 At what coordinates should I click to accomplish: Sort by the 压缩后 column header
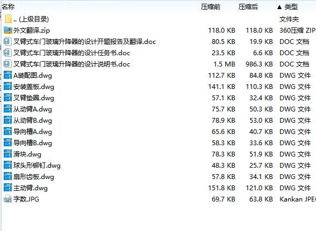click(x=248, y=6)
